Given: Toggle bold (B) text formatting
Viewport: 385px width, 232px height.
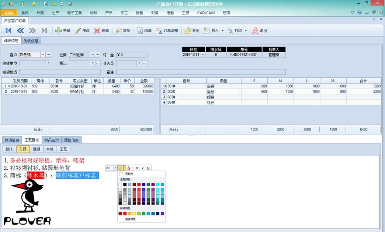Looking at the screenshot, I should 137,168.
